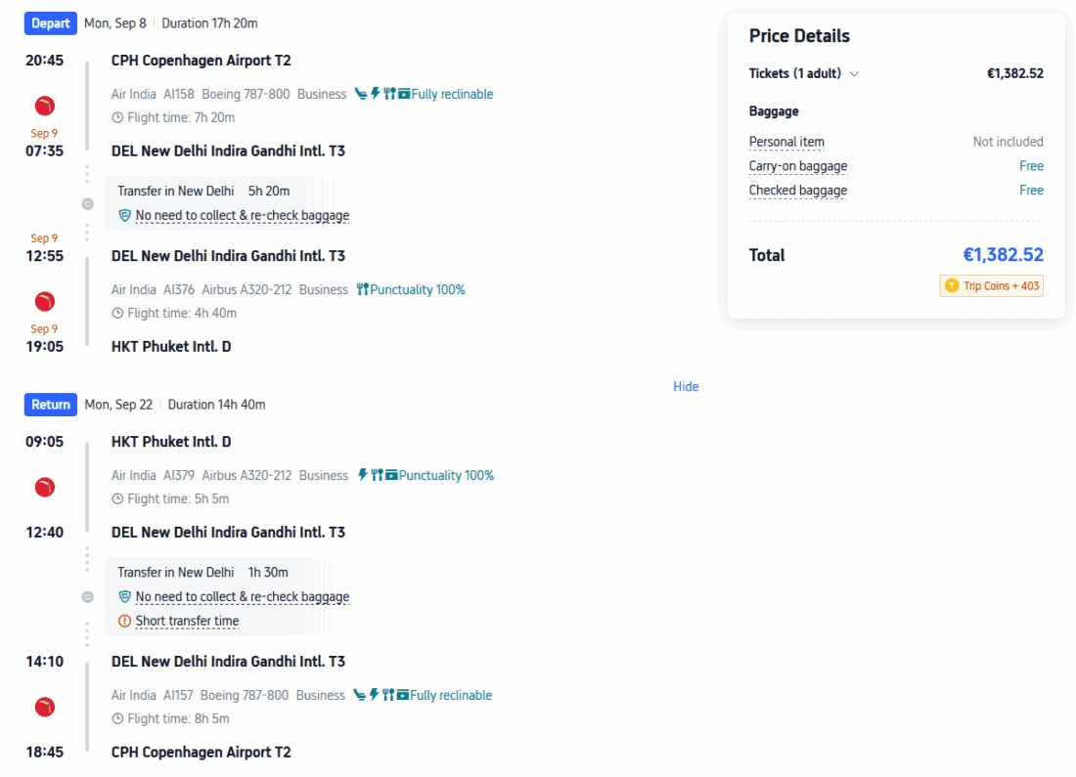Screen dimensions: 1076x777
Task: Click the flight time clock icon for AI376
Action: tap(117, 314)
